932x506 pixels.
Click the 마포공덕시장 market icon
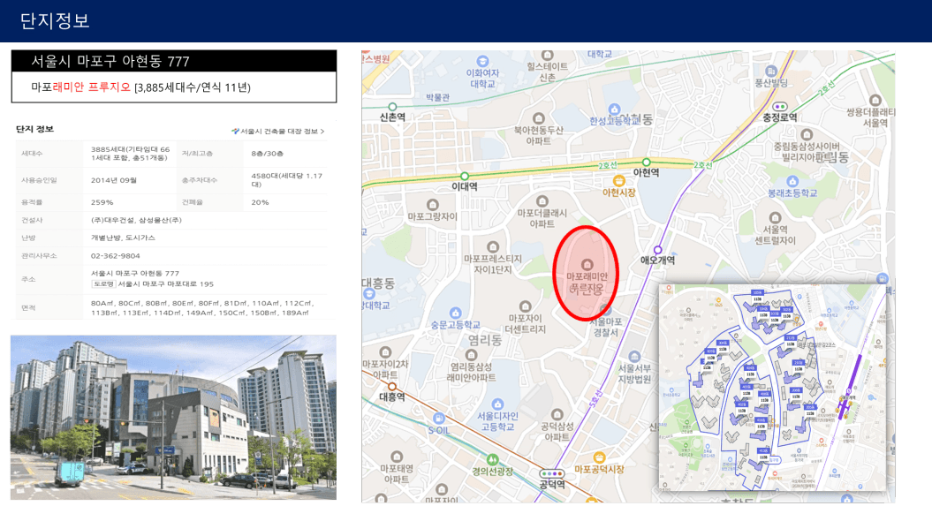click(x=599, y=457)
